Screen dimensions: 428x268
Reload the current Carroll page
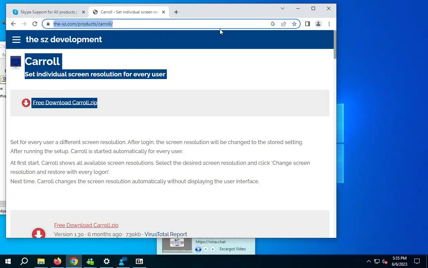(35, 24)
